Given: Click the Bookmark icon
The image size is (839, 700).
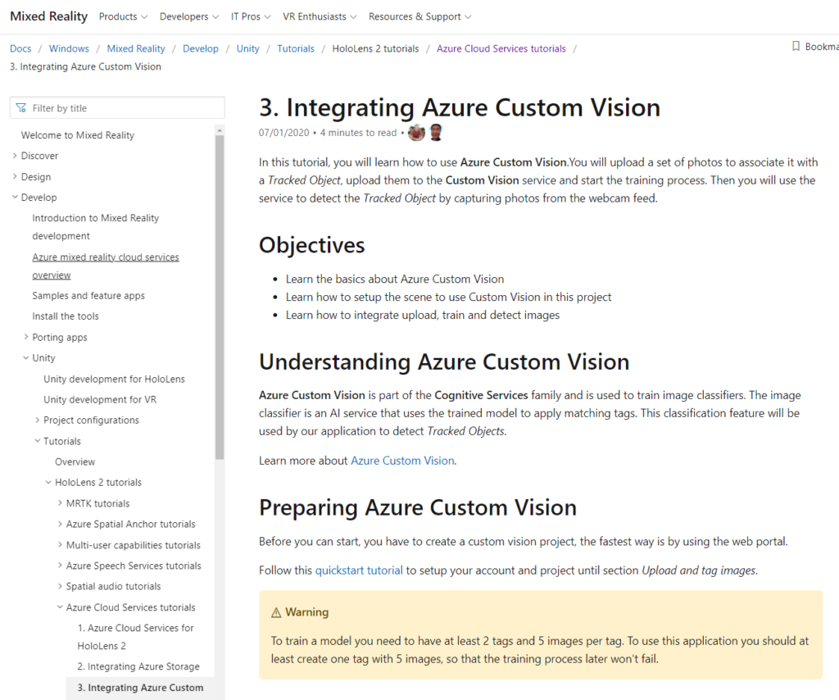Looking at the screenshot, I should pos(796,47).
